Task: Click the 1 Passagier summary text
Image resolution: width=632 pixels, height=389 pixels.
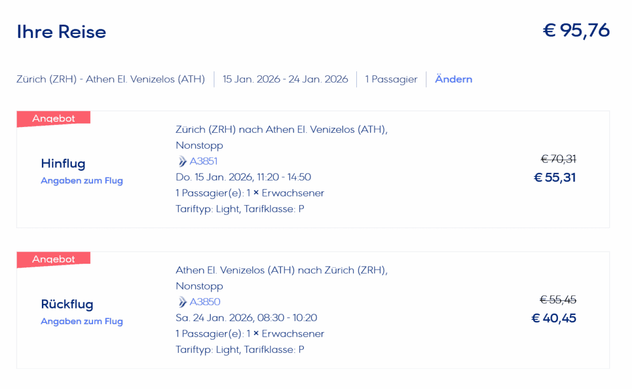Action: 391,79
